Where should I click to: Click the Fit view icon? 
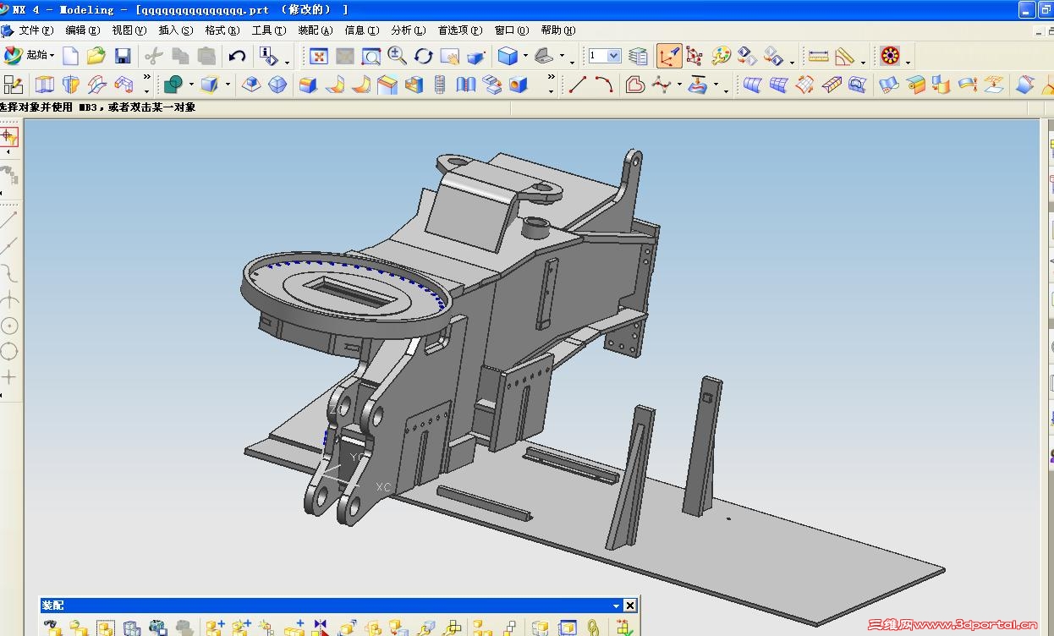pos(319,57)
